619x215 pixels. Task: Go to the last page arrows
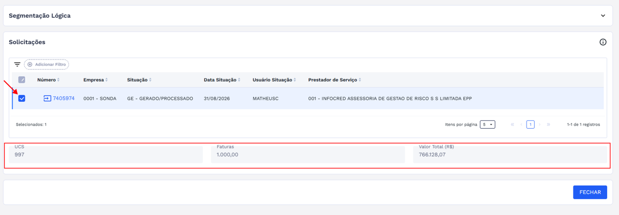tap(548, 125)
